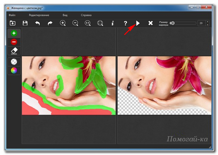This screenshot has width=218, height=155.
Task: Open the Редактирование menu
Action: pyautogui.click(x=39, y=15)
